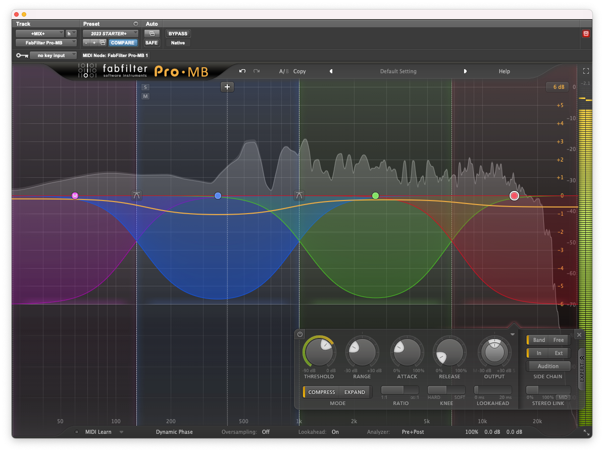The height and width of the screenshot is (452, 604).
Task: Change Dynamic Phase processing mode
Action: [174, 432]
